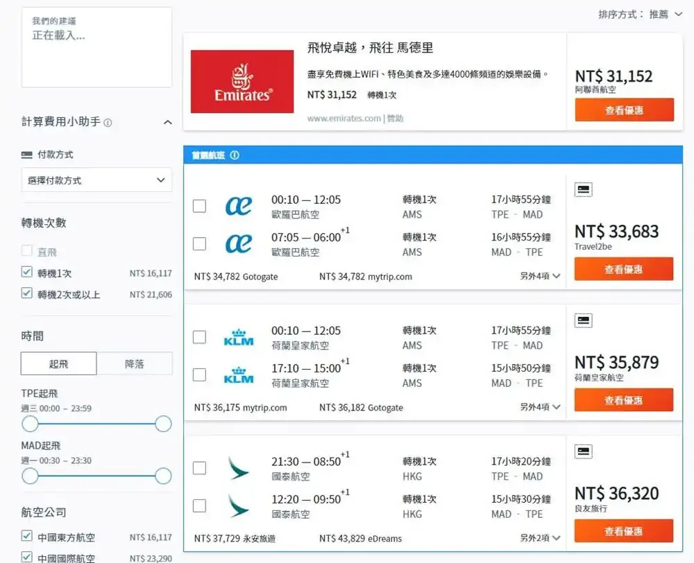This screenshot has width=694, height=563.
Task: Click the info icon beside 計算費用小助手
Action: pos(108,123)
